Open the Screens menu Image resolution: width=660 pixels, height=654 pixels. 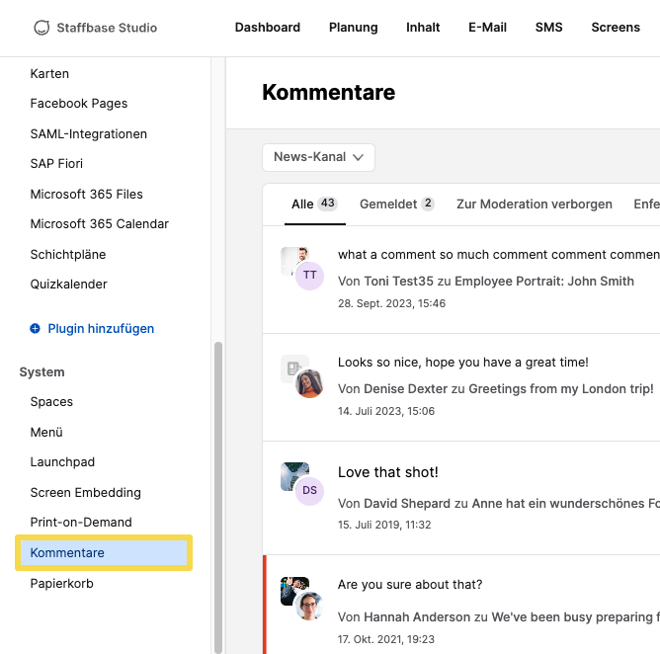(x=616, y=28)
